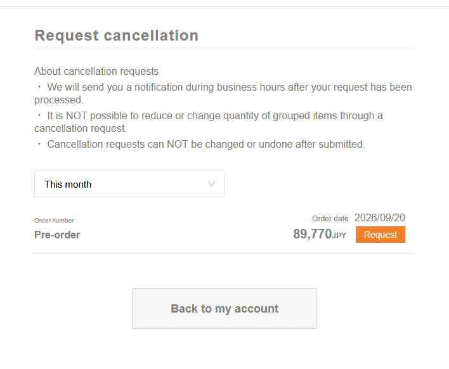Click the notification during business hours note
The image size is (449, 369).
click(223, 93)
